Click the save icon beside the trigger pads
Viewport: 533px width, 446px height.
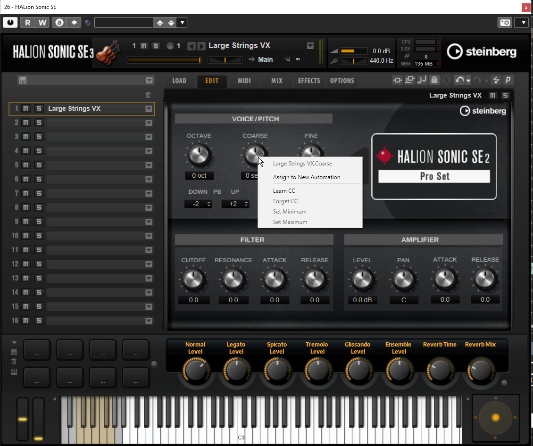click(x=14, y=352)
